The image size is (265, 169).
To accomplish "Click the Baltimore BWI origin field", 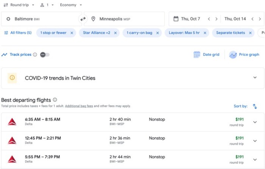I will pos(41,19).
